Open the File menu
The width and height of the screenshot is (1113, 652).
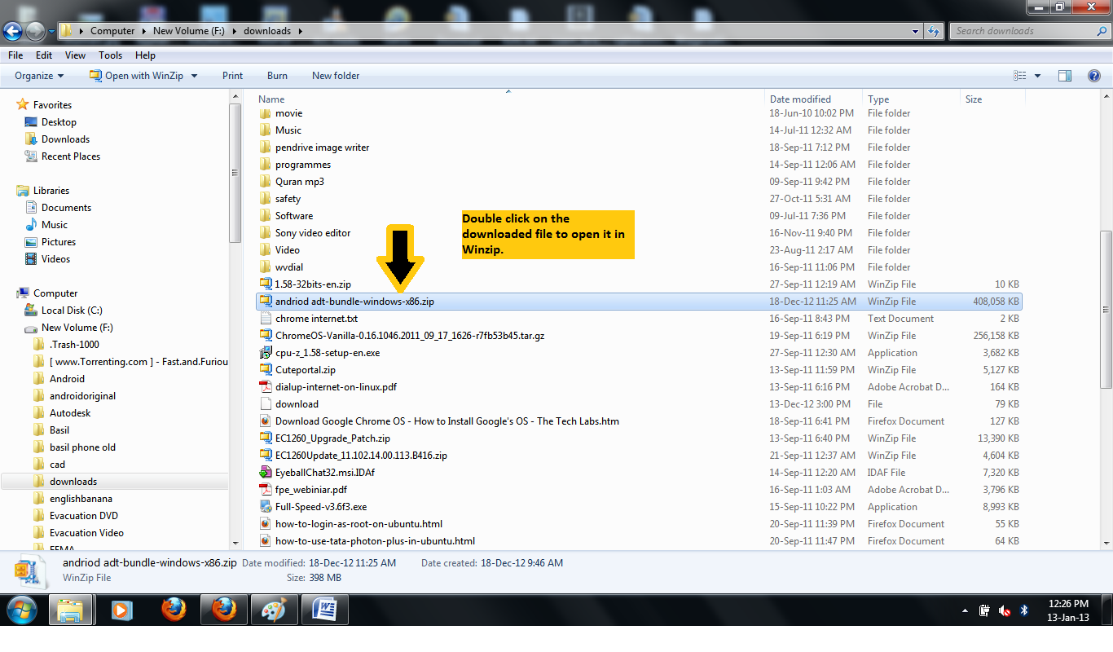(x=15, y=55)
